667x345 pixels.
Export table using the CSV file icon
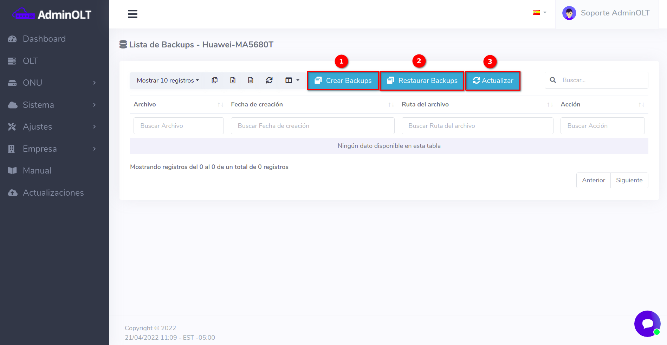click(x=251, y=80)
